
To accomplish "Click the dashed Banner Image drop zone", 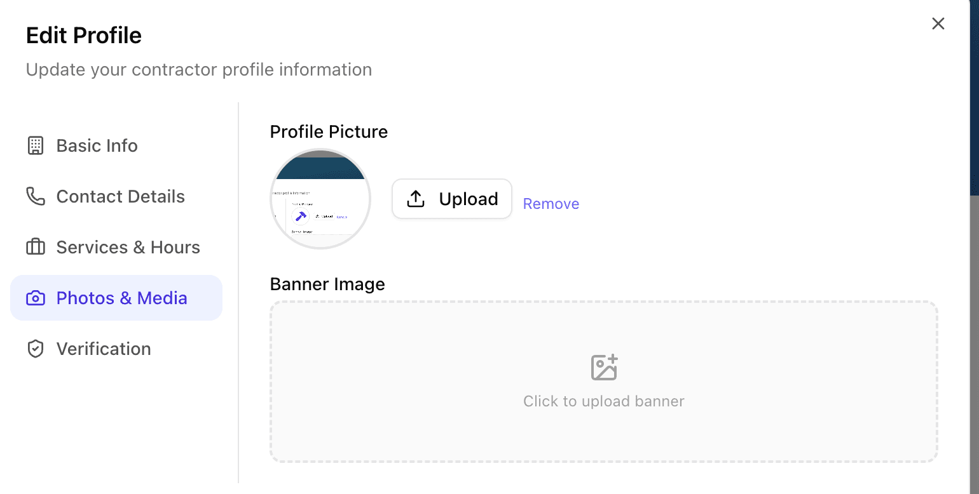I will coord(604,382).
